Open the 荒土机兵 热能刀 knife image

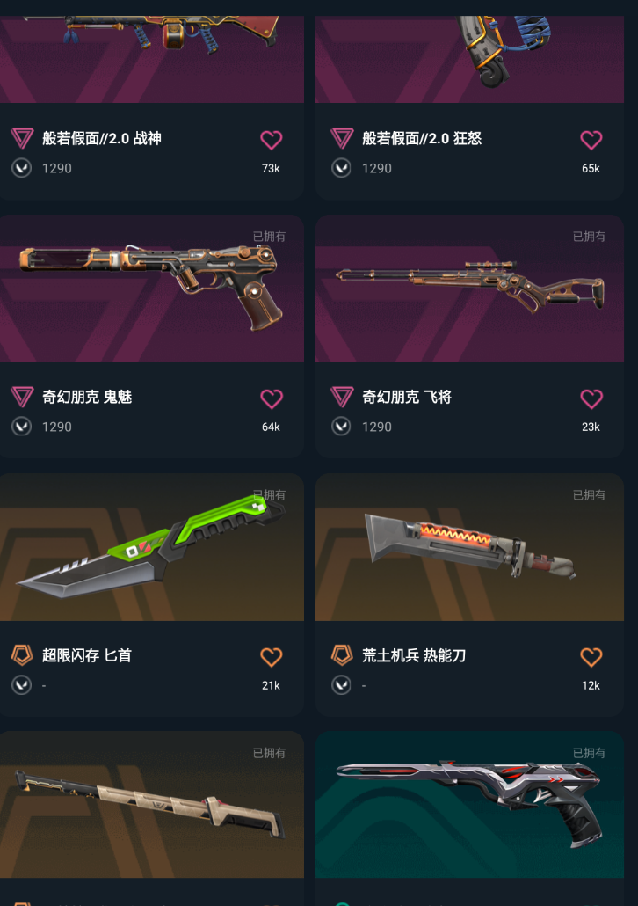pyautogui.click(x=469, y=547)
